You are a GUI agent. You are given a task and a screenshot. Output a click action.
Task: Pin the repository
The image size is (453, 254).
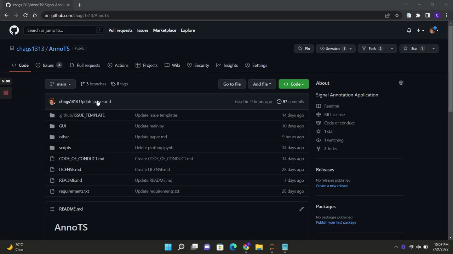pos(304,49)
